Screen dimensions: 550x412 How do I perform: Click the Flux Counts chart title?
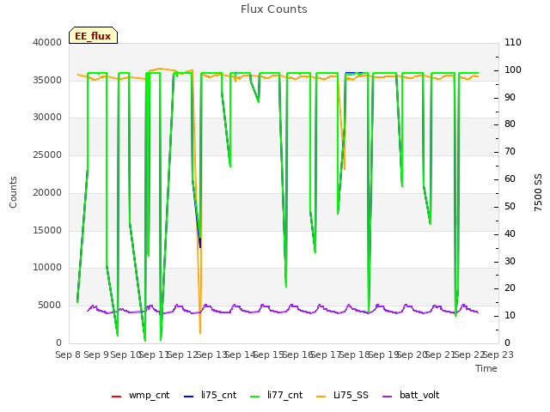coord(274,9)
